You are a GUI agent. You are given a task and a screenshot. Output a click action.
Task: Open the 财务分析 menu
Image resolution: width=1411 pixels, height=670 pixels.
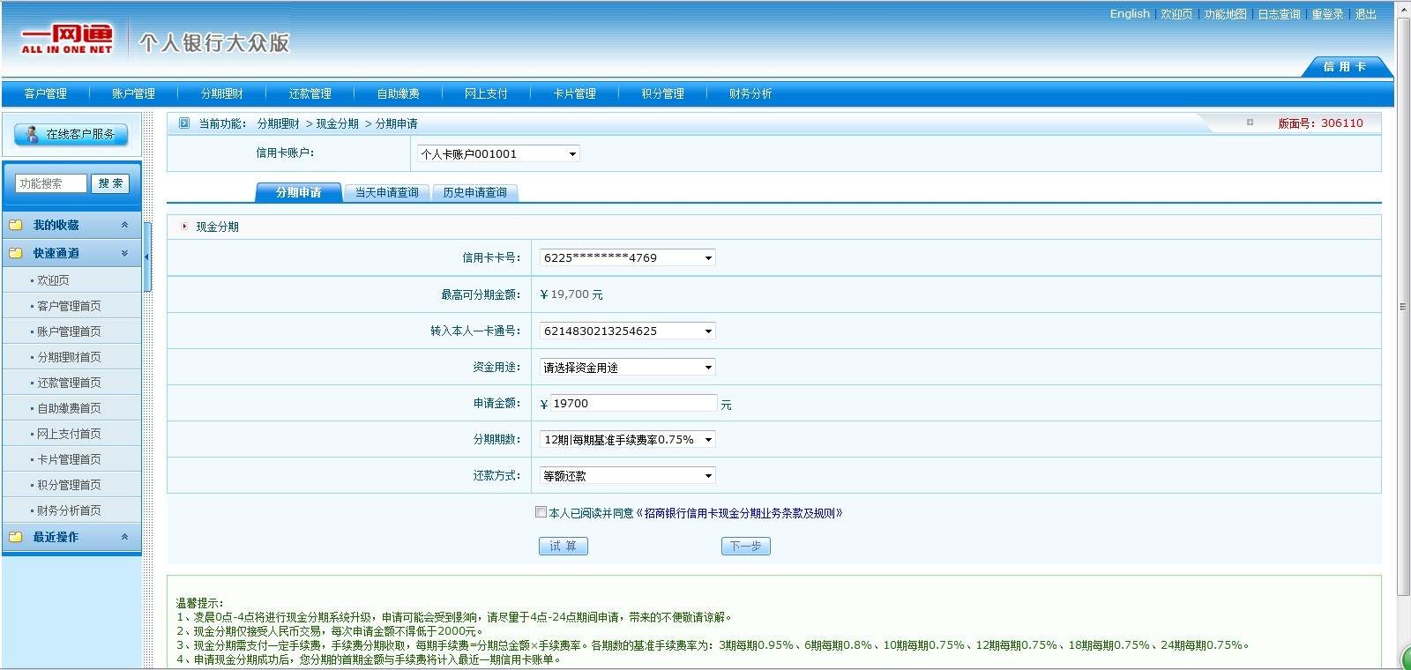pos(751,93)
